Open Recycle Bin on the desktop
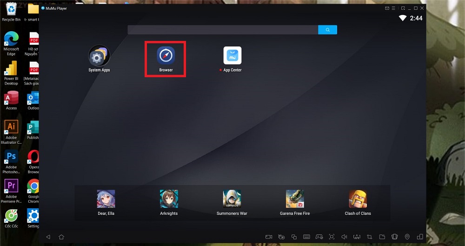 point(11,12)
